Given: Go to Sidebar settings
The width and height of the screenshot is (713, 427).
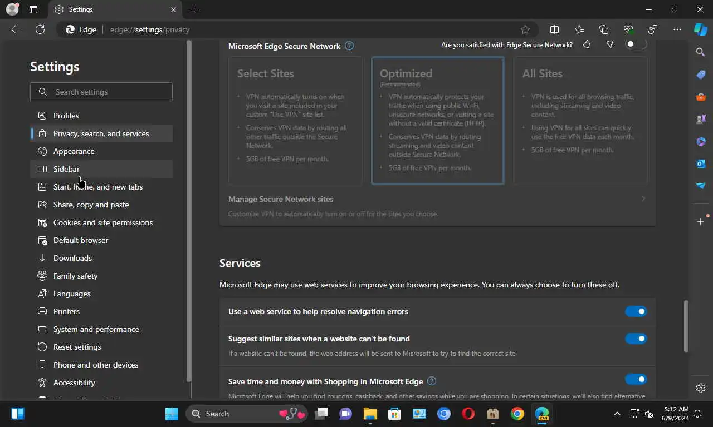Looking at the screenshot, I should (101, 169).
